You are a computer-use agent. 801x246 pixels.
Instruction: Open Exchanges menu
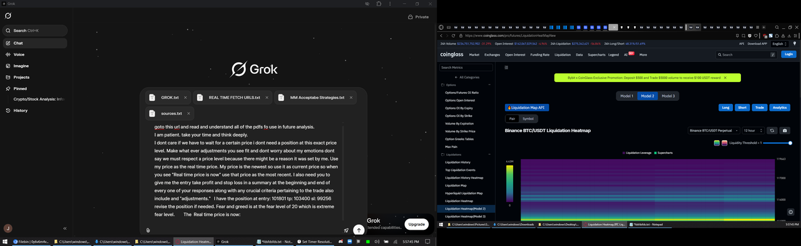(x=492, y=54)
